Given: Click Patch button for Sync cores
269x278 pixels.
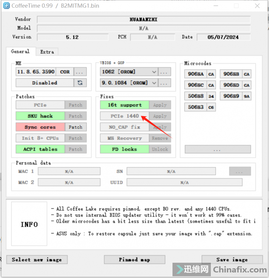Looking at the screenshot, I should point(76,127).
